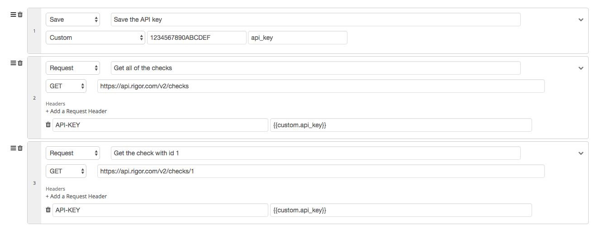Collapse the 'Get all of the checks' step
Screen dimensions: 595x230
coord(581,68)
